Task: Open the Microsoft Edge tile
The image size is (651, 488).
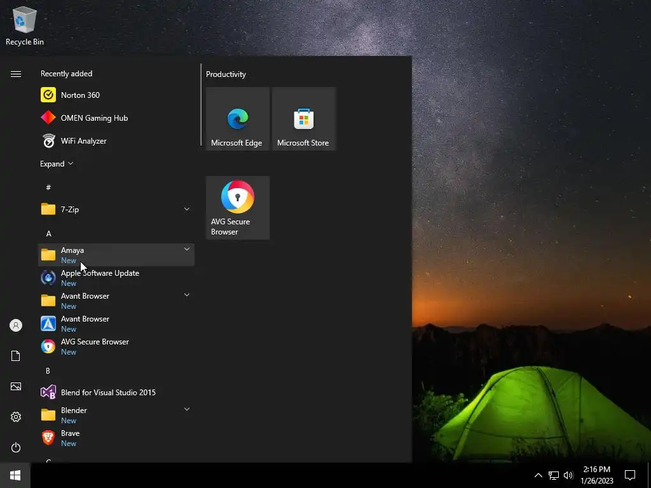Action: 238,119
